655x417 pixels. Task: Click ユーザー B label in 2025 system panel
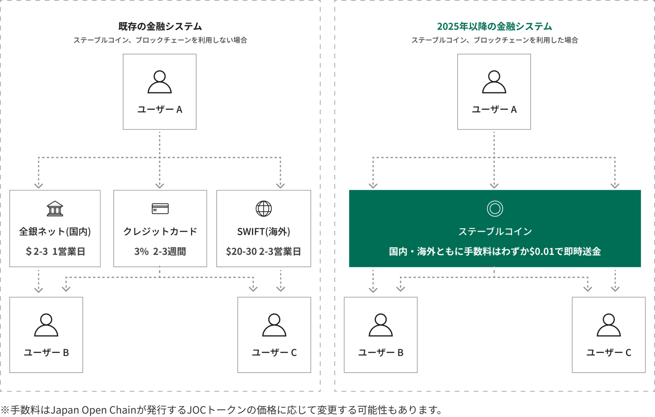pos(381,353)
